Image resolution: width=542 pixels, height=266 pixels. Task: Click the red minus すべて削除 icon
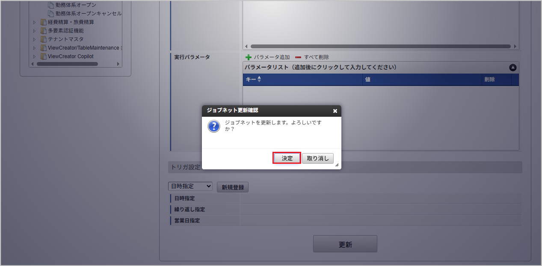tap(298, 57)
